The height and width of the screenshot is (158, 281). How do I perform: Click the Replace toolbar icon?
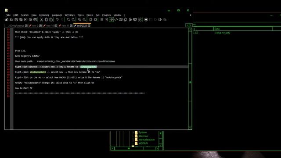click(73, 19)
